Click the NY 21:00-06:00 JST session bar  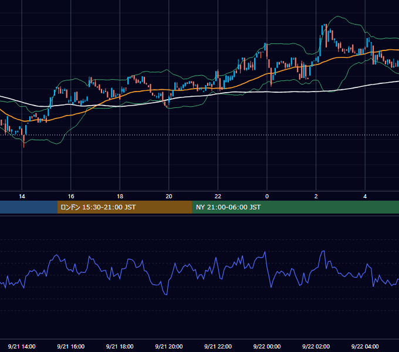(295, 207)
